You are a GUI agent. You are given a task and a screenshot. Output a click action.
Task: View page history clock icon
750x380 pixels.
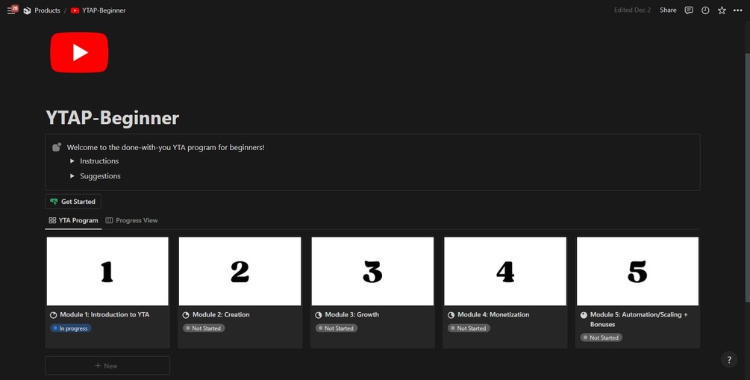point(705,10)
